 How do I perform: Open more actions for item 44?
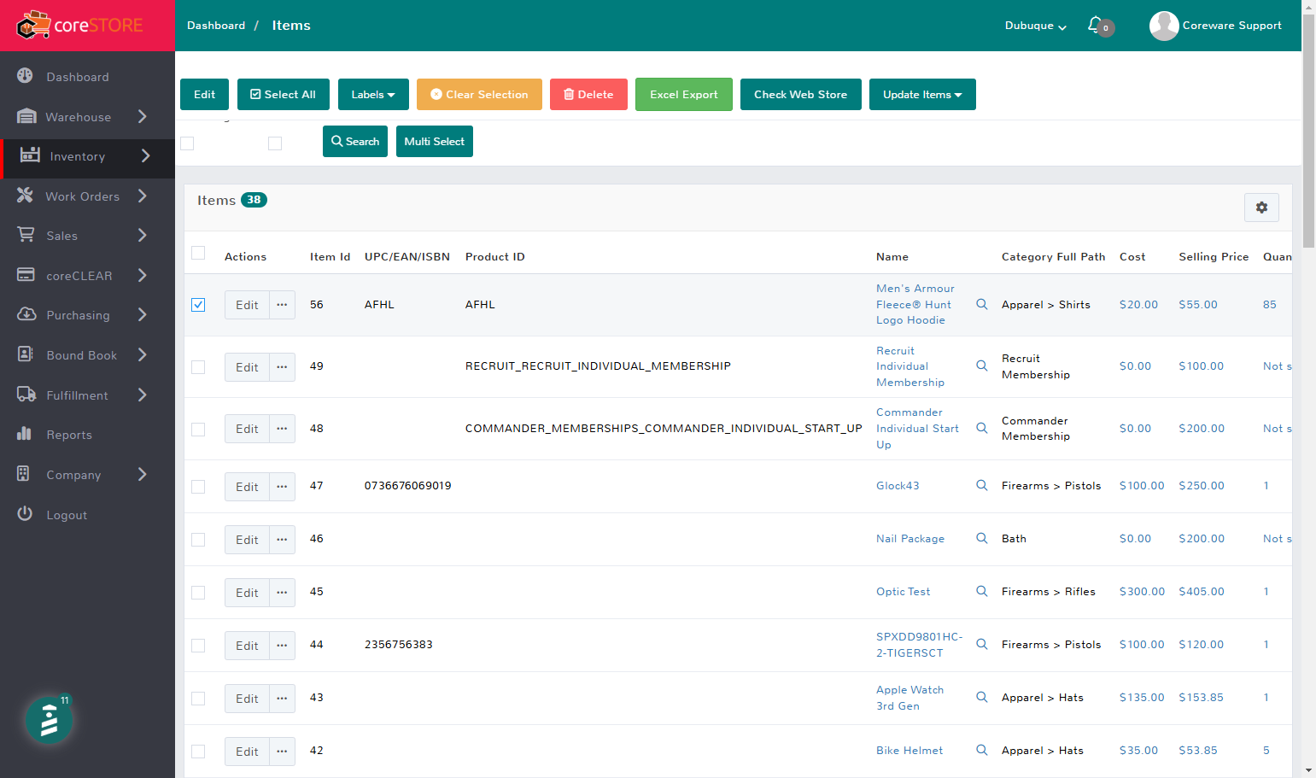tap(282, 646)
